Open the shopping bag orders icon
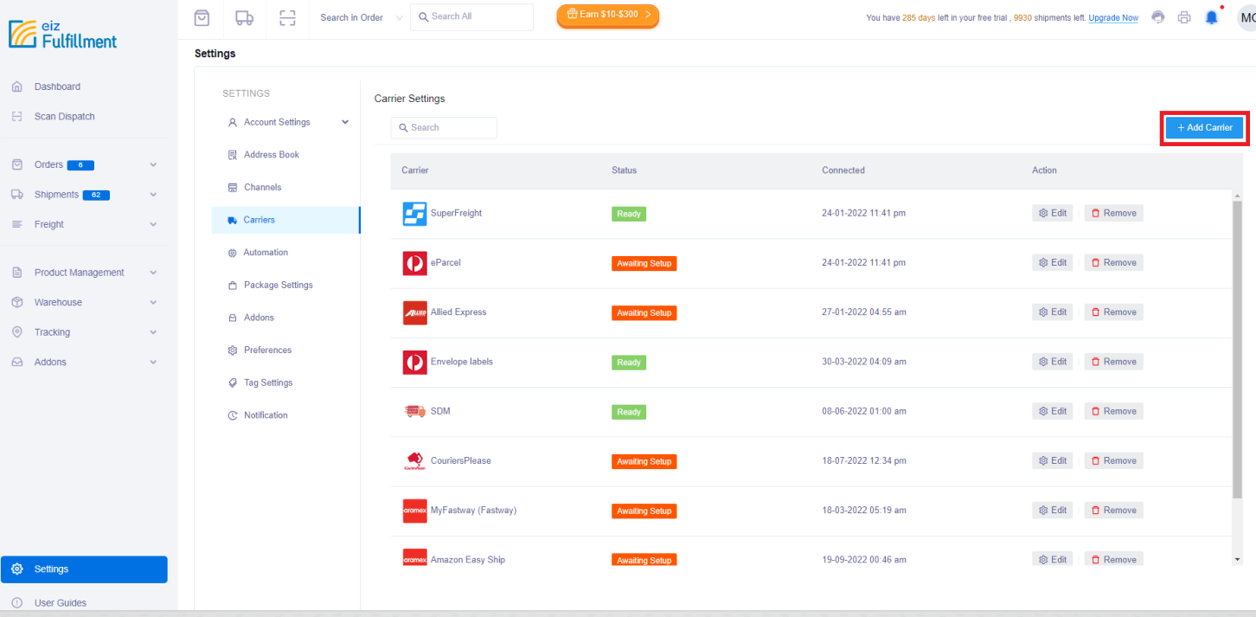 point(202,17)
